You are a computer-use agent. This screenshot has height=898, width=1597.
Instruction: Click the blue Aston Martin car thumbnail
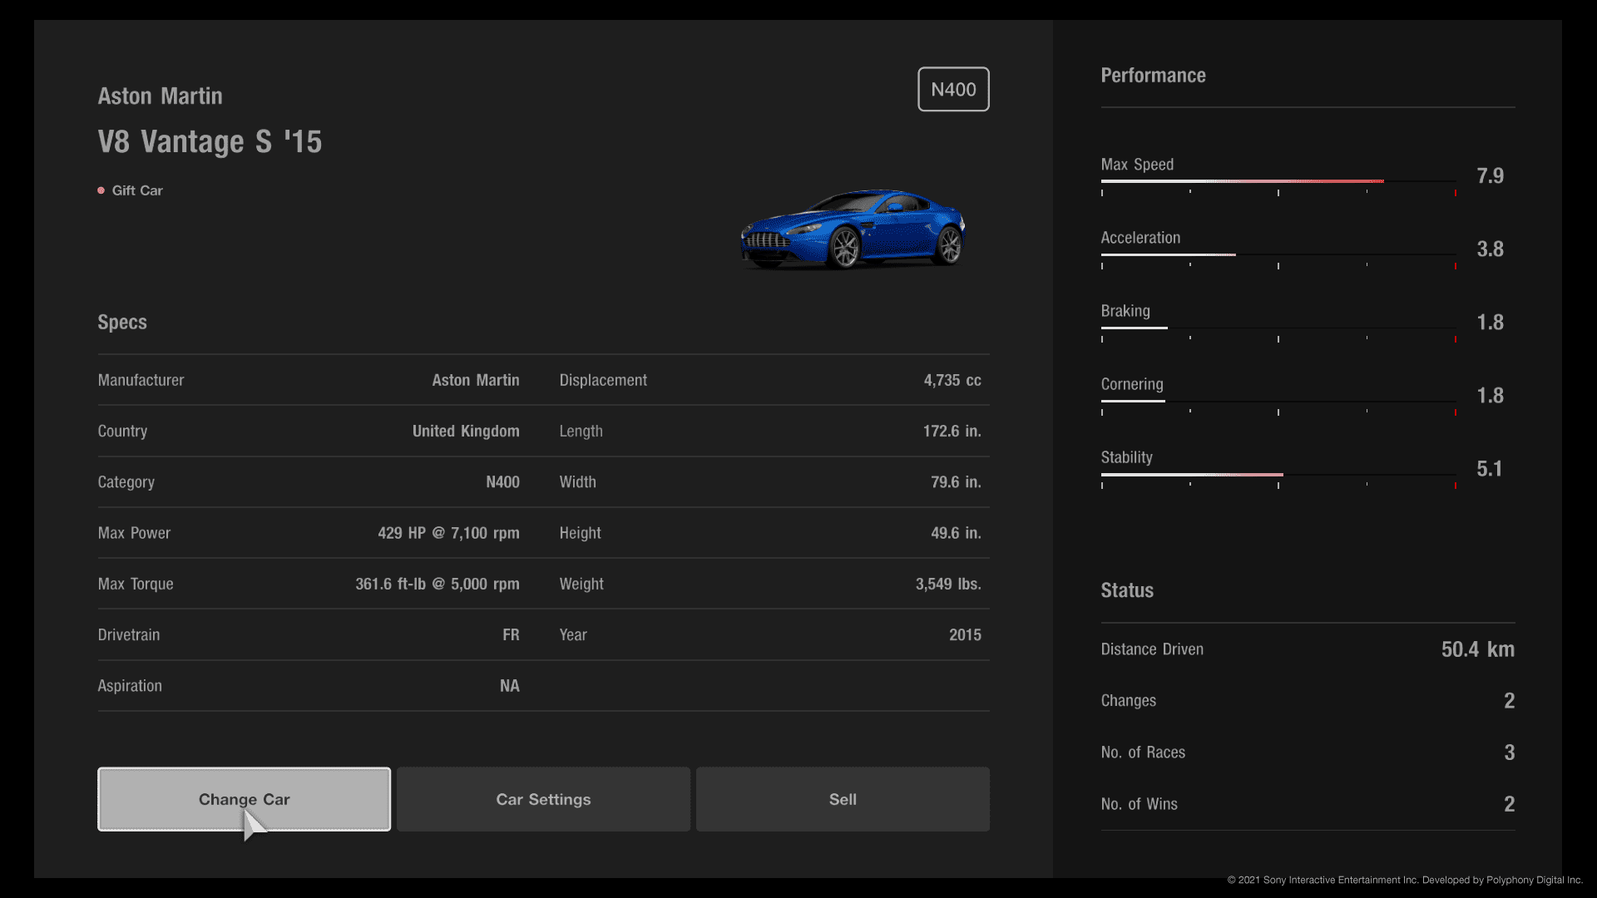tap(853, 229)
